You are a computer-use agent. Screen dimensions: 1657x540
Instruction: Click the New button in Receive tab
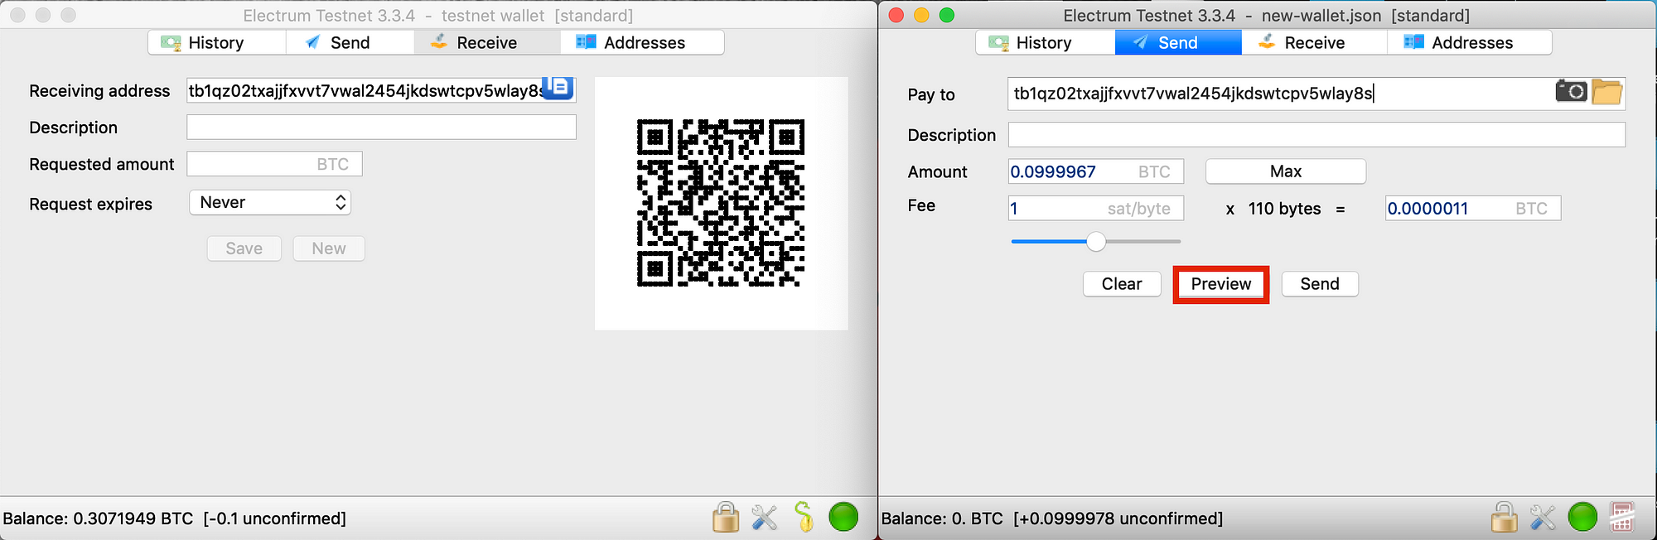pyautogui.click(x=329, y=248)
